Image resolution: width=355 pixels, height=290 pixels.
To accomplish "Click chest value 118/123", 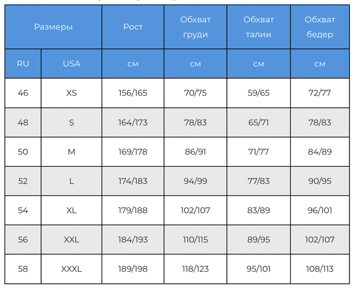I will [195, 269].
